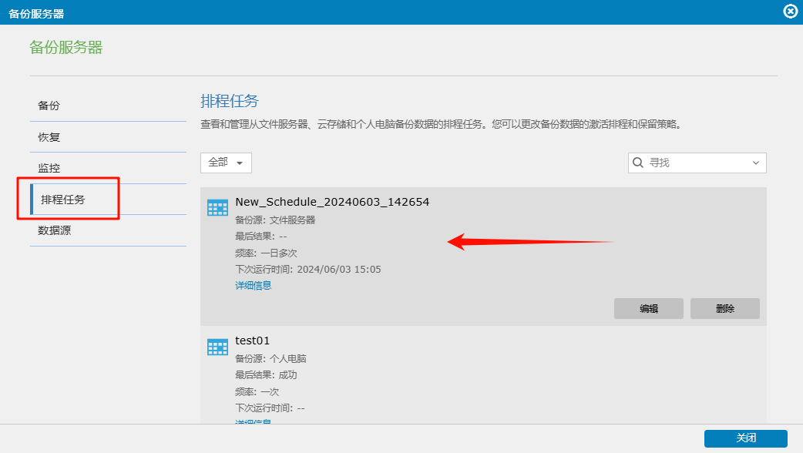
Task: Open 详细信息 link under test01 task
Action: [253, 422]
